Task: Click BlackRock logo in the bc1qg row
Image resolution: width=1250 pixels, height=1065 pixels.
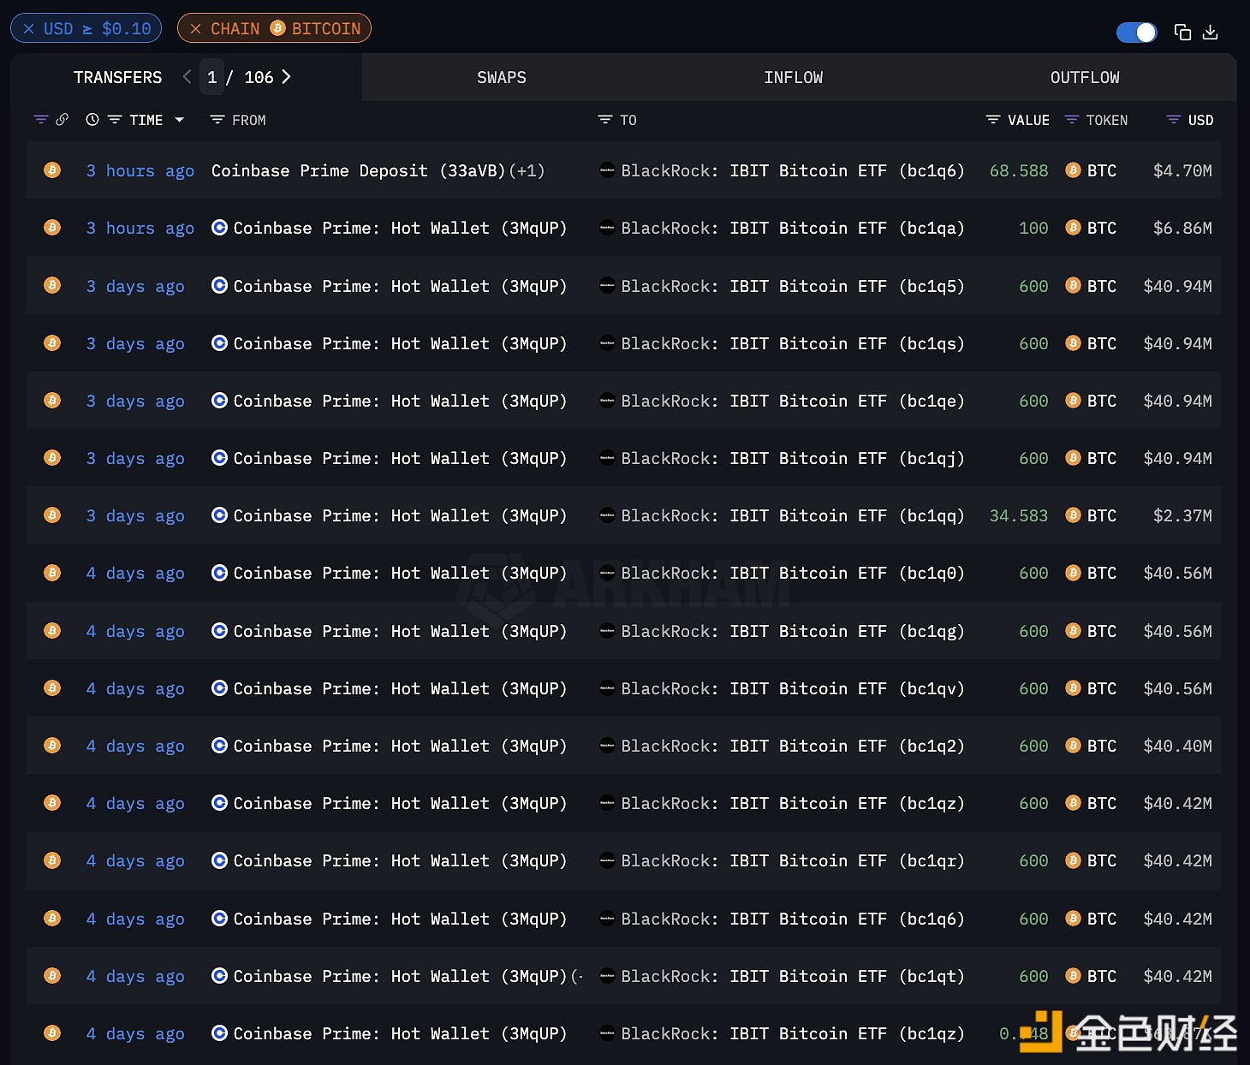Action: (x=607, y=631)
